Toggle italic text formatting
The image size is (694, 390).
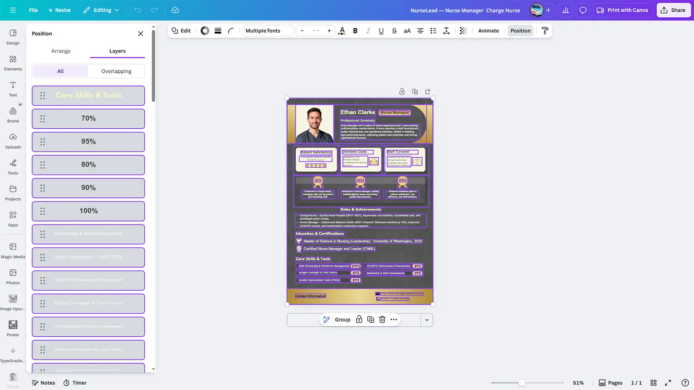point(368,31)
